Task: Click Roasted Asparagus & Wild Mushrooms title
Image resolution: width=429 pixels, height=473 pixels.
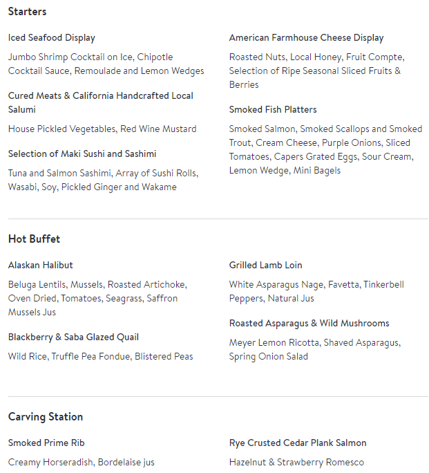Action: click(x=309, y=324)
